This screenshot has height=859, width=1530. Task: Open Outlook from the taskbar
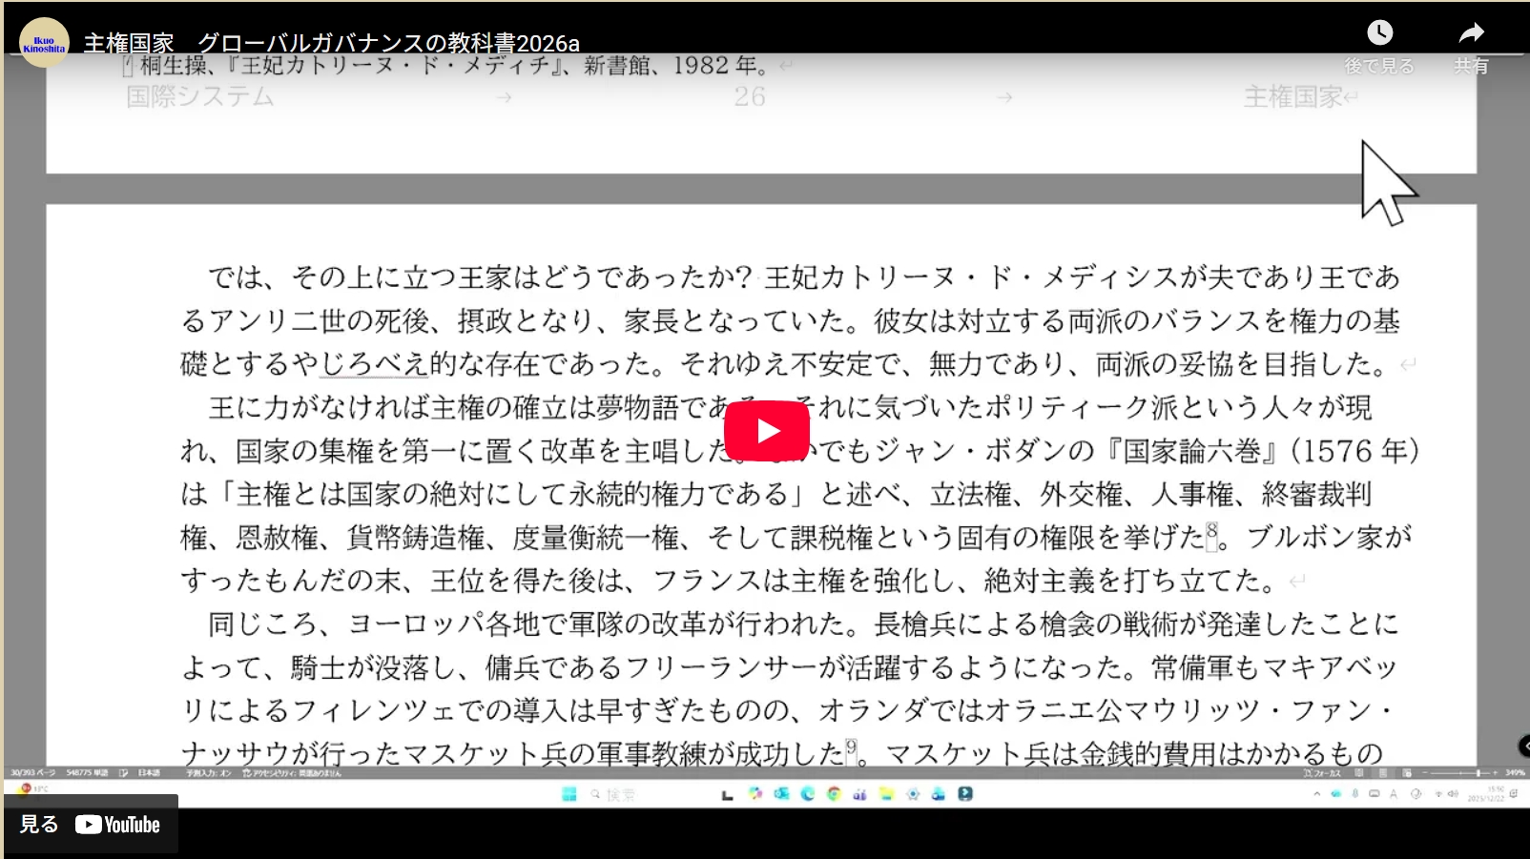(782, 794)
